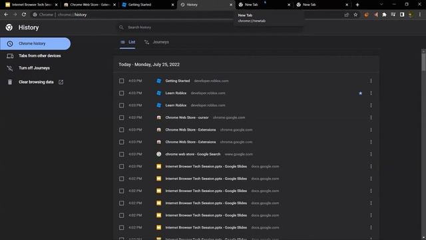Bookmark this page with the star icon
This screenshot has height=240, width=426.
pyautogui.click(x=355, y=15)
